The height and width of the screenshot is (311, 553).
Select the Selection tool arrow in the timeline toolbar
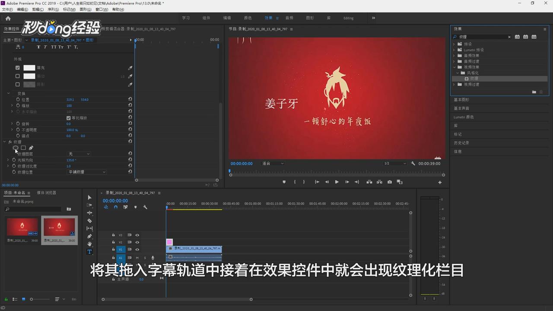(x=89, y=197)
